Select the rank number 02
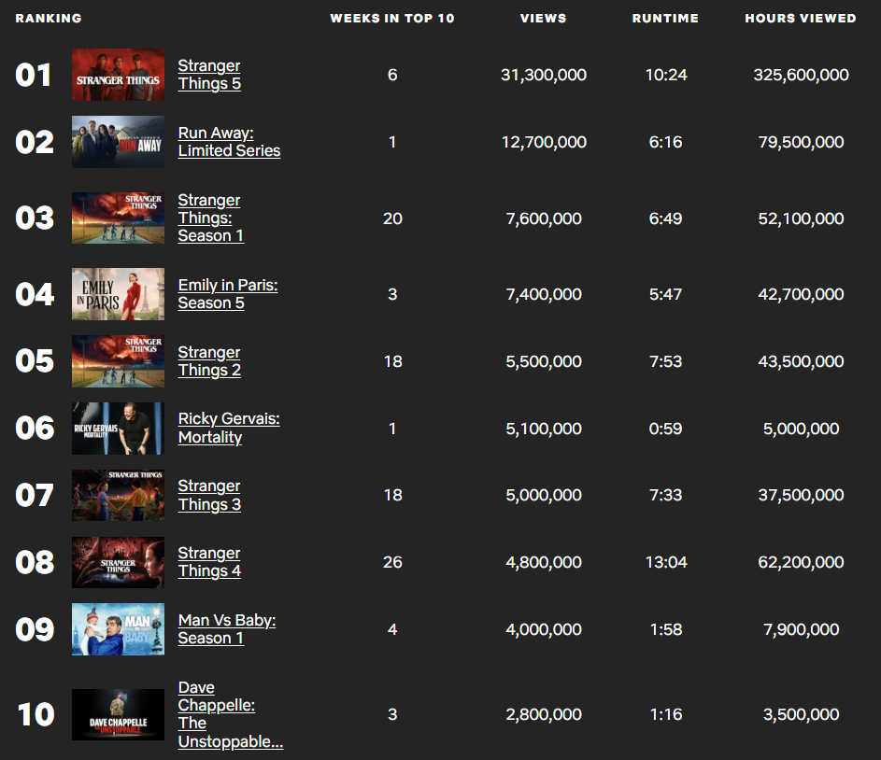The height and width of the screenshot is (760, 881). (x=35, y=142)
